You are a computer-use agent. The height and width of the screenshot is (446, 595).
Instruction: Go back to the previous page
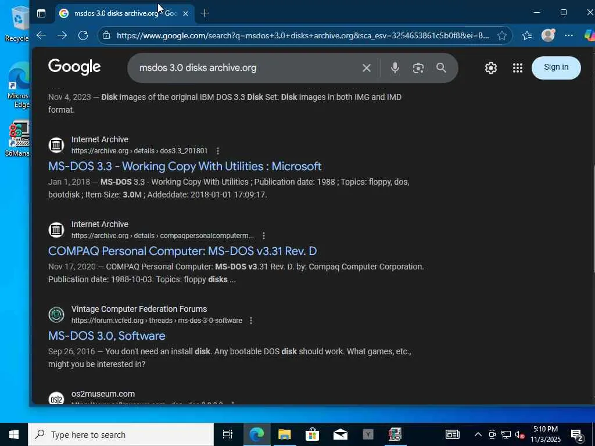click(x=41, y=35)
